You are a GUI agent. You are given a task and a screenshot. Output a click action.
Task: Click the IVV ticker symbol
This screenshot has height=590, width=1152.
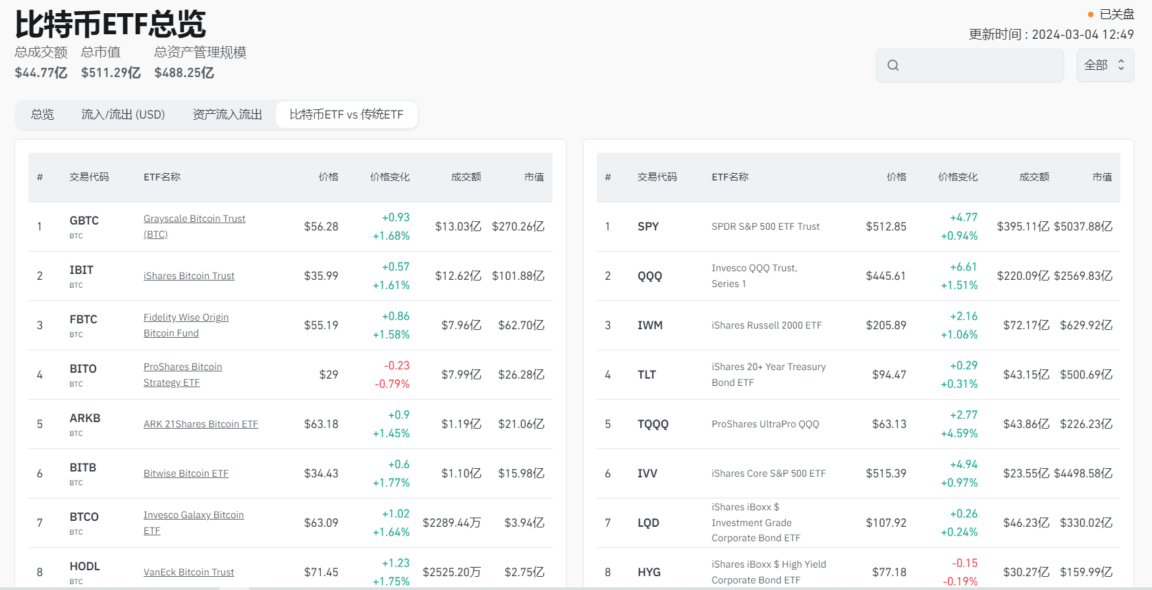click(647, 473)
